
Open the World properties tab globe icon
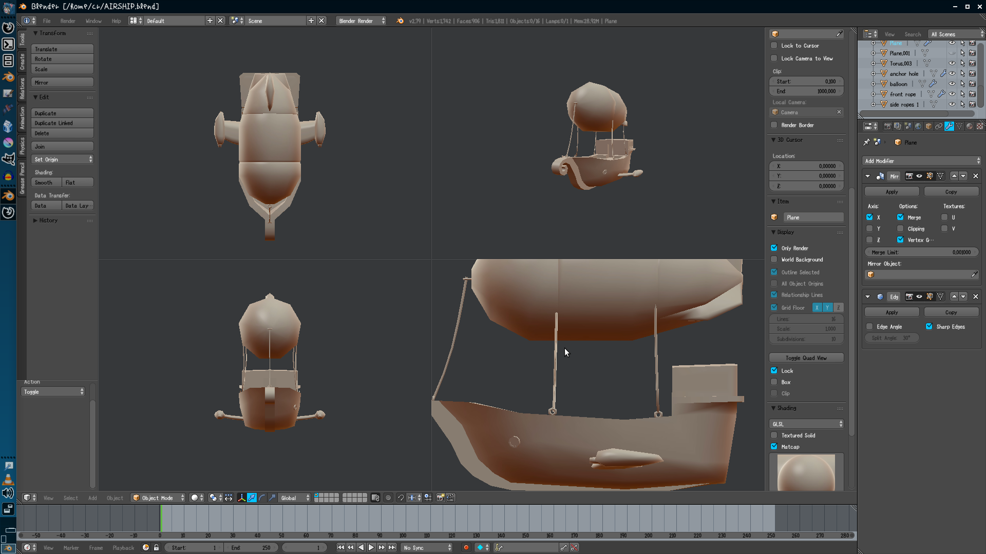pyautogui.click(x=918, y=126)
